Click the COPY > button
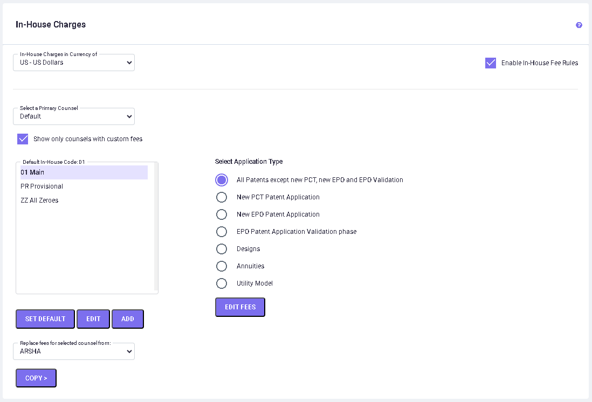 (x=36, y=378)
